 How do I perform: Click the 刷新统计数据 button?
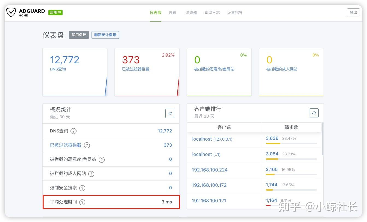(x=105, y=35)
